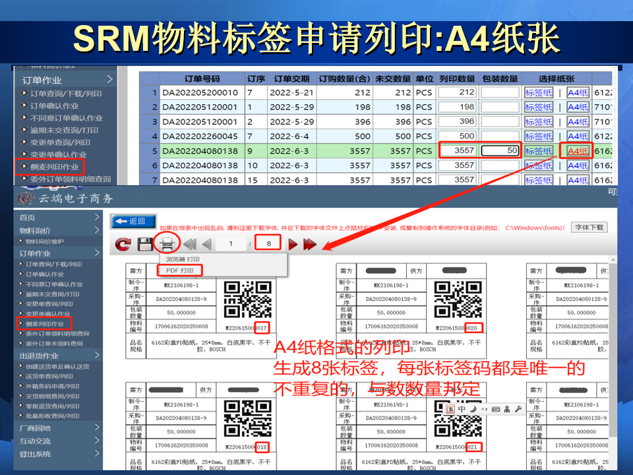Expand 订单作业 section in the upper sidebar
The image size is (633, 475).
tap(66, 80)
